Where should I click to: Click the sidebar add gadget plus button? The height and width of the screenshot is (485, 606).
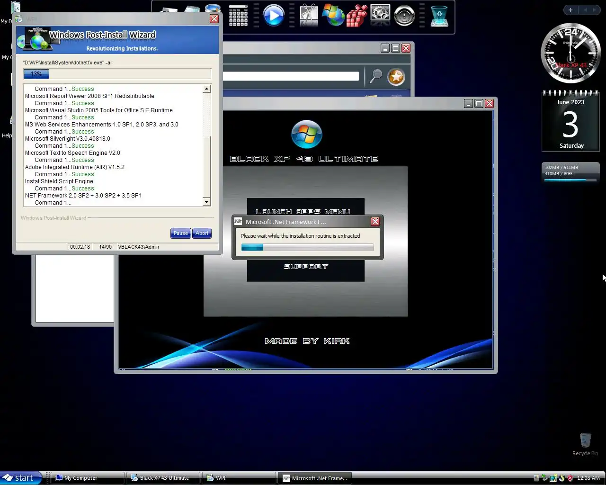(x=570, y=10)
